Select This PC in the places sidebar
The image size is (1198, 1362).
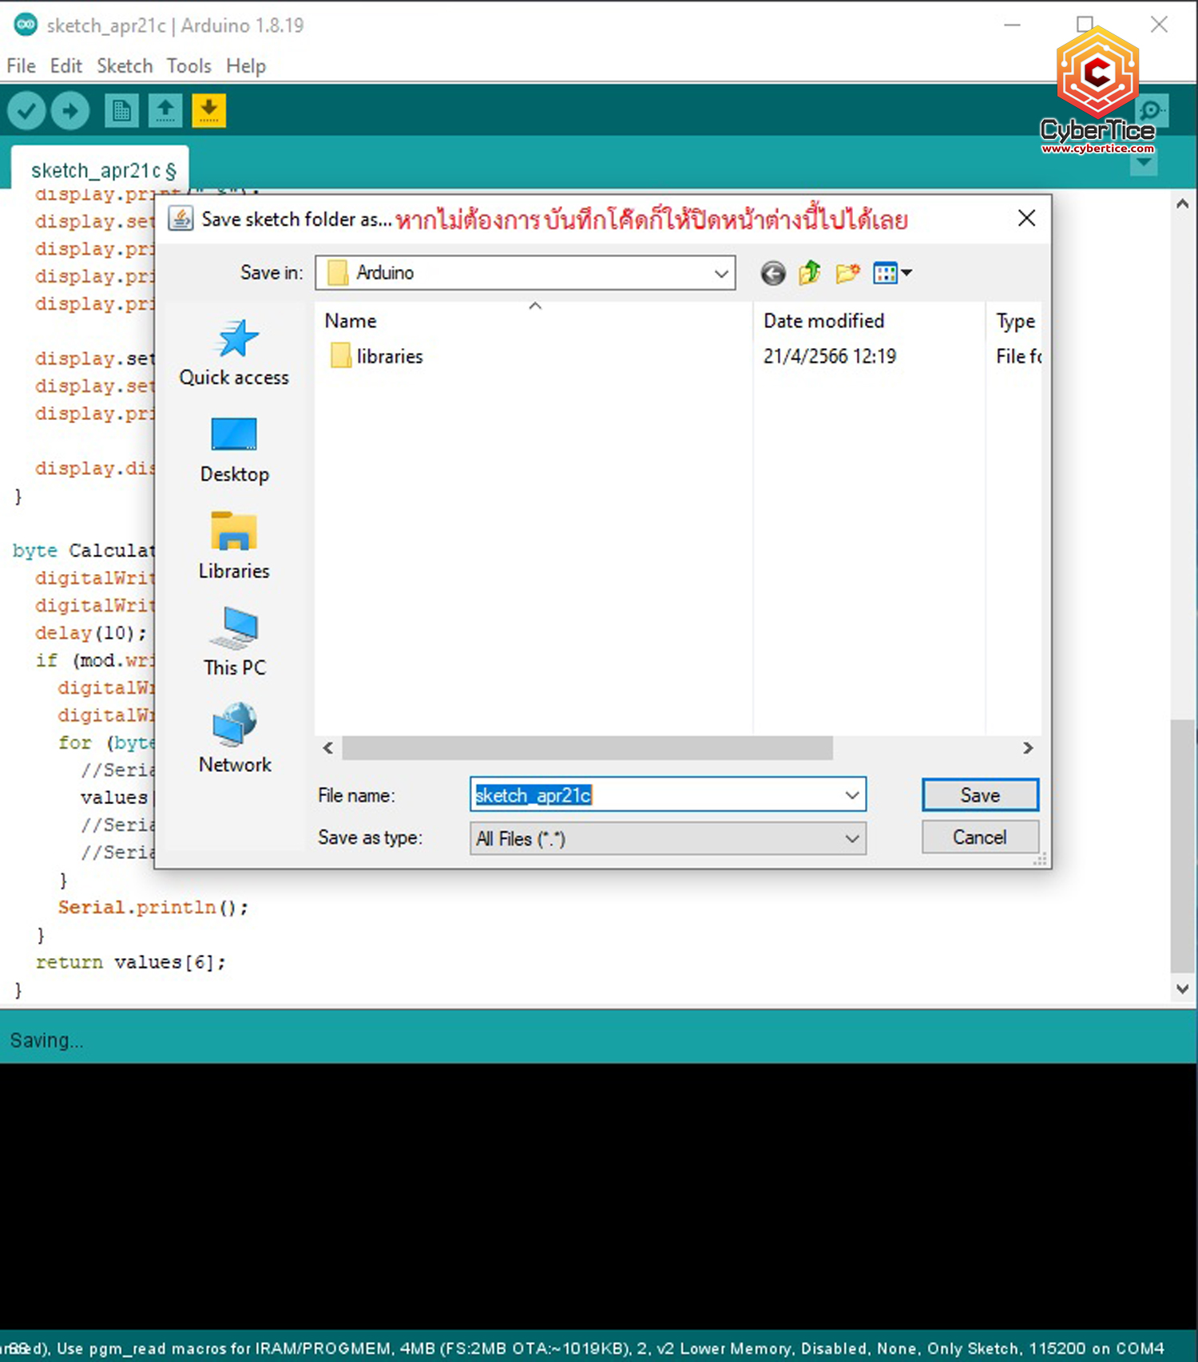click(234, 643)
